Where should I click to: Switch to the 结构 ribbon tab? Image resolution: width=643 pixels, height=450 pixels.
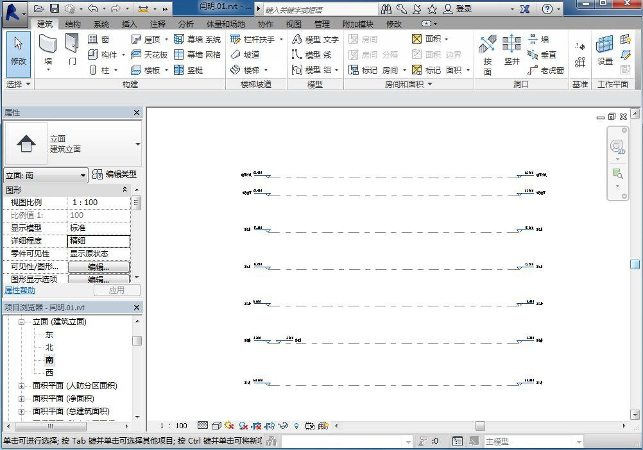(73, 24)
